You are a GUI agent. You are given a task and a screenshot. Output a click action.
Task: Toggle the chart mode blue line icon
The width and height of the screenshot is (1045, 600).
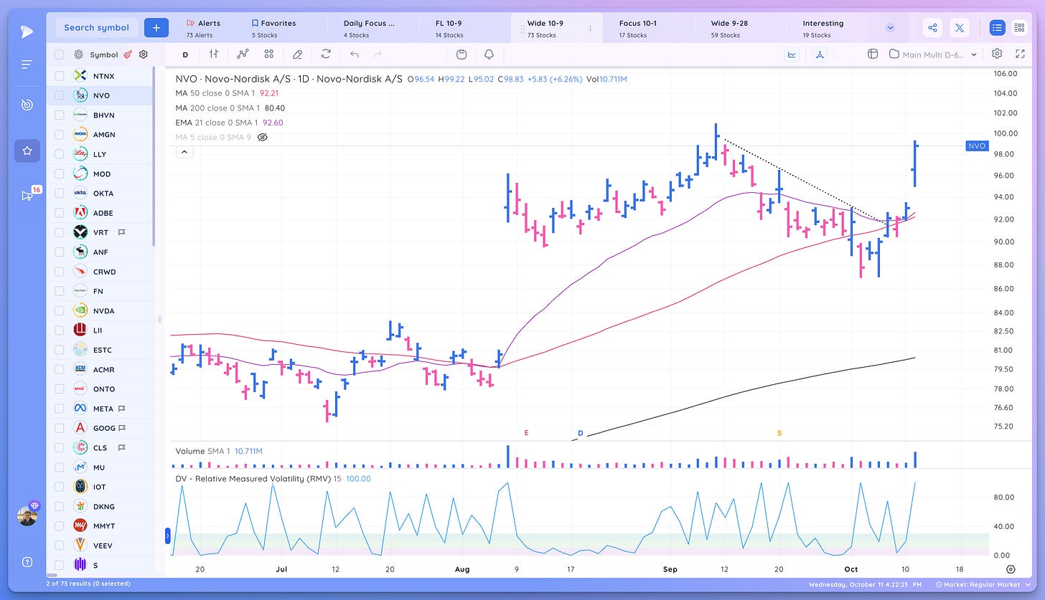click(792, 54)
